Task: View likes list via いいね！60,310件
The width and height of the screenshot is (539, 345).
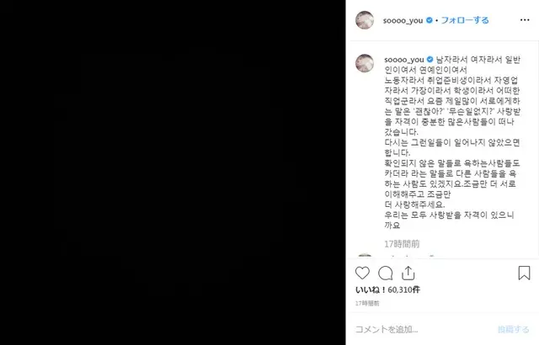Action: click(387, 290)
